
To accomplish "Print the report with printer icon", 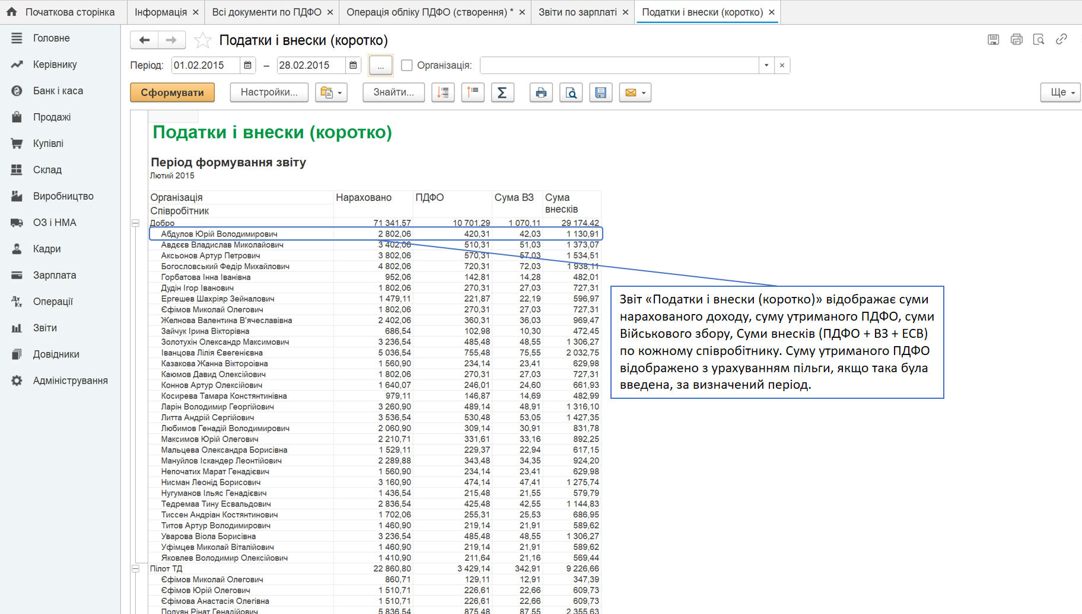I will (x=541, y=92).
